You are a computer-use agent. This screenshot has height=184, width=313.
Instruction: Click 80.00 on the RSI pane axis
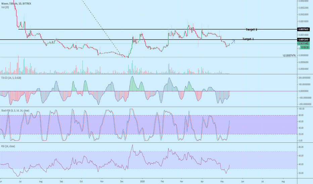coord(301,147)
